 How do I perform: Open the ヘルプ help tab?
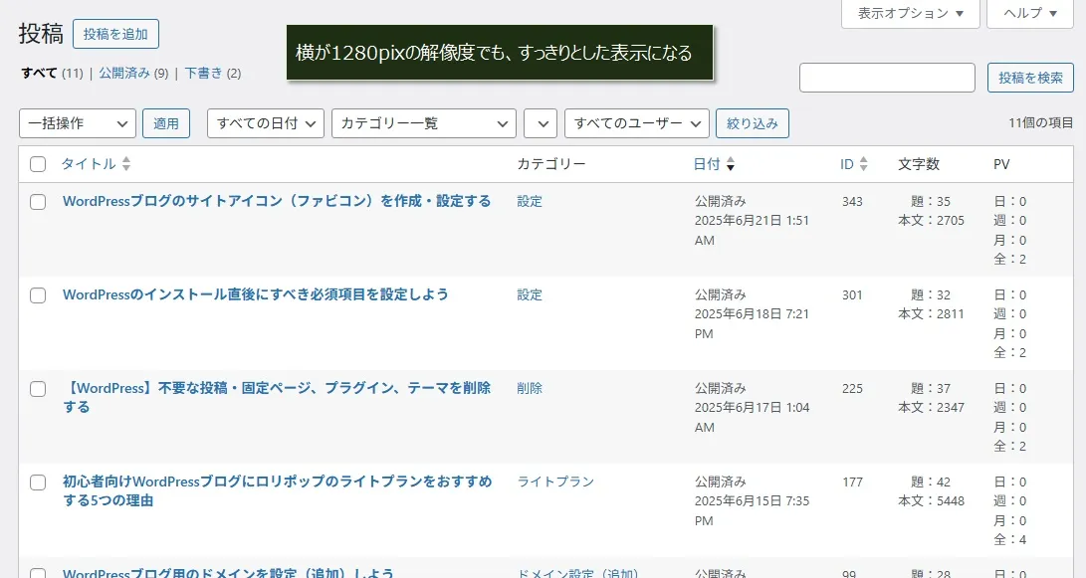click(x=1030, y=13)
